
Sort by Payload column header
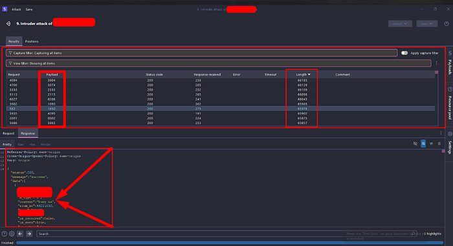52,74
